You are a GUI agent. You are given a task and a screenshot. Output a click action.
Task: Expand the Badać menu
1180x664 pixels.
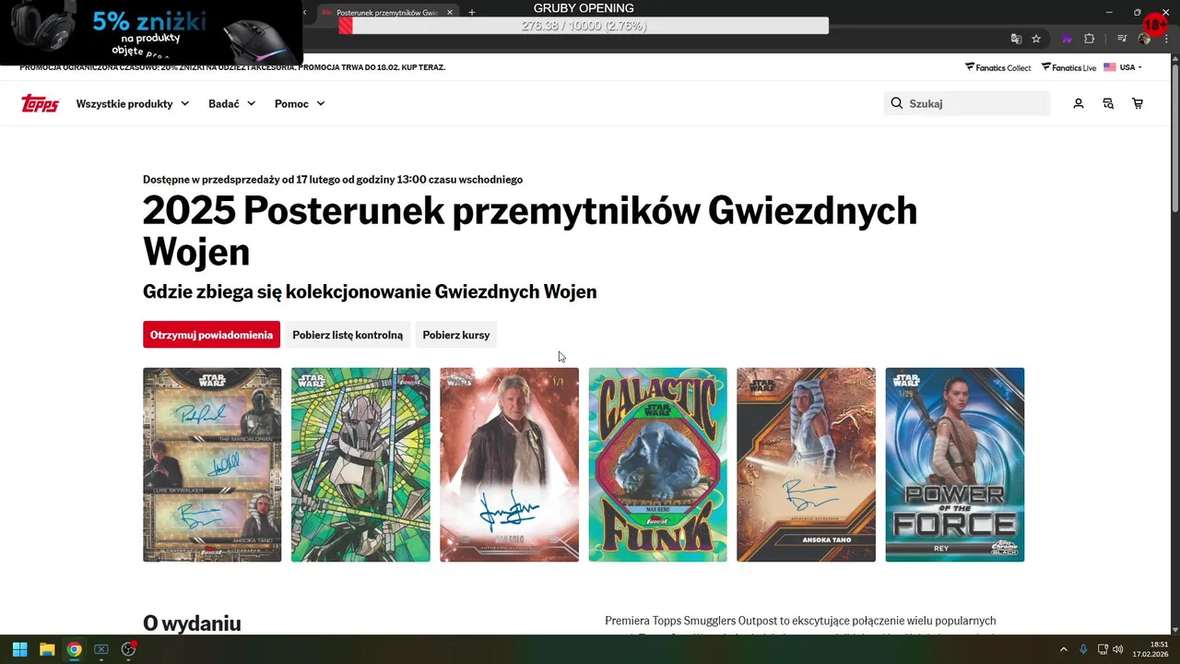(x=232, y=103)
